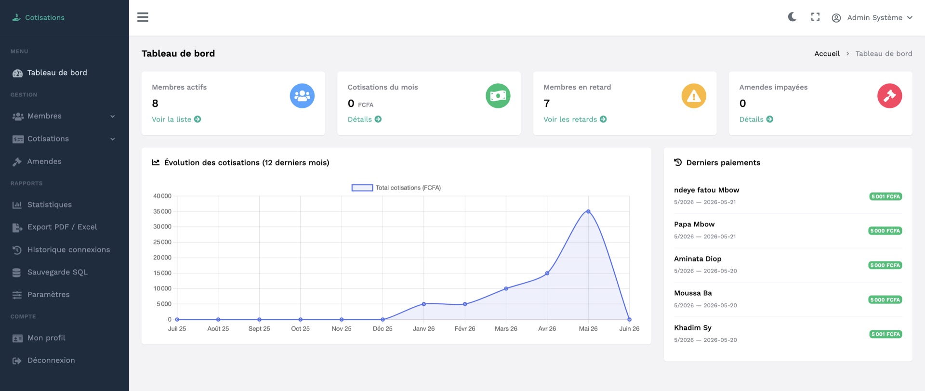Click the Cotisations card icon in sidebar menu

click(18, 139)
